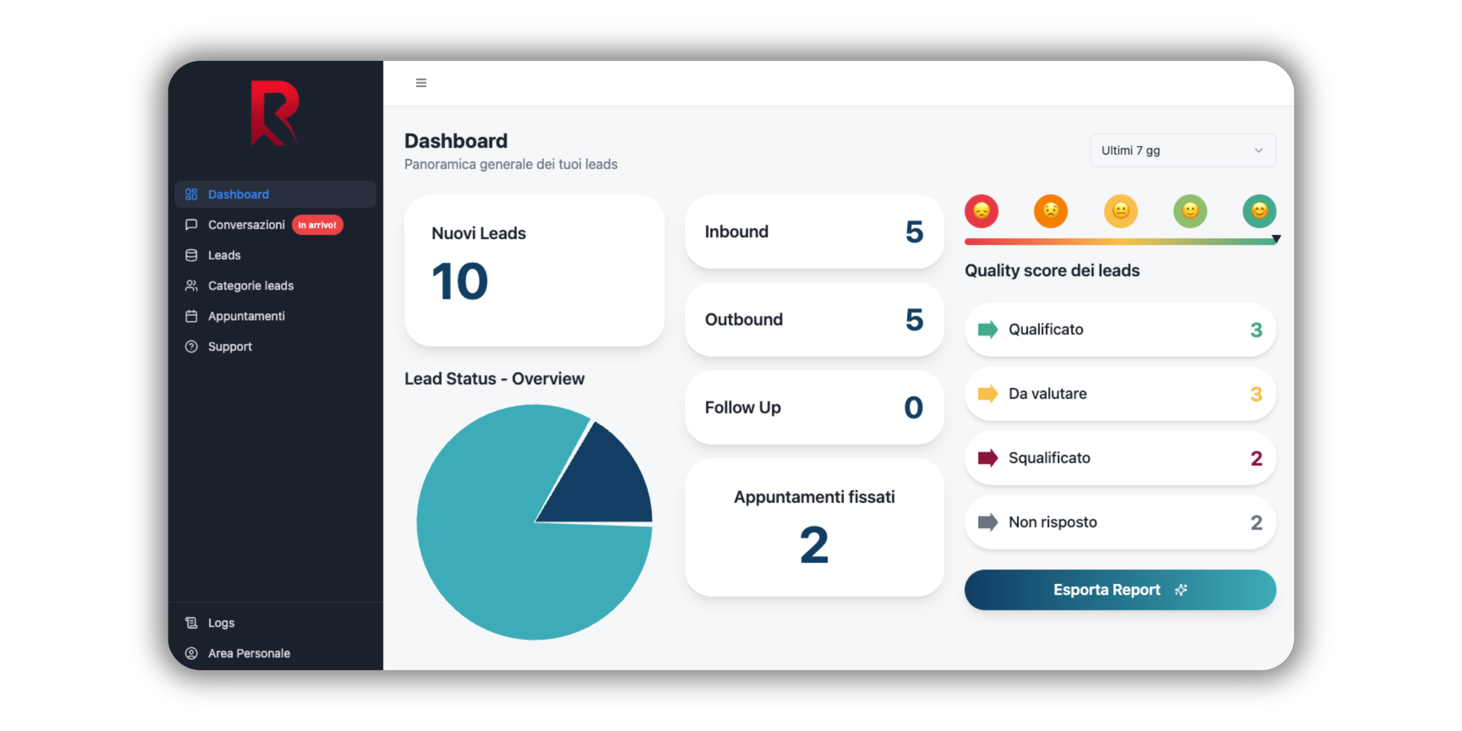Open the Squalificato leads card
This screenshot has height=731, width=1462.
coord(1119,458)
